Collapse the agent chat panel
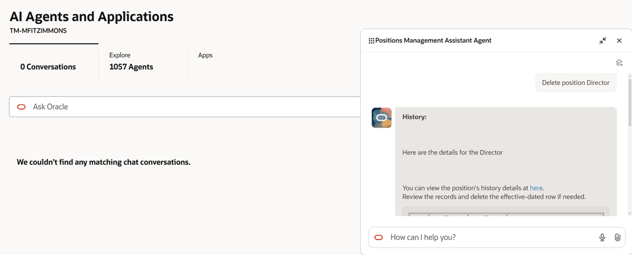Image resolution: width=632 pixels, height=255 pixels. coord(603,41)
